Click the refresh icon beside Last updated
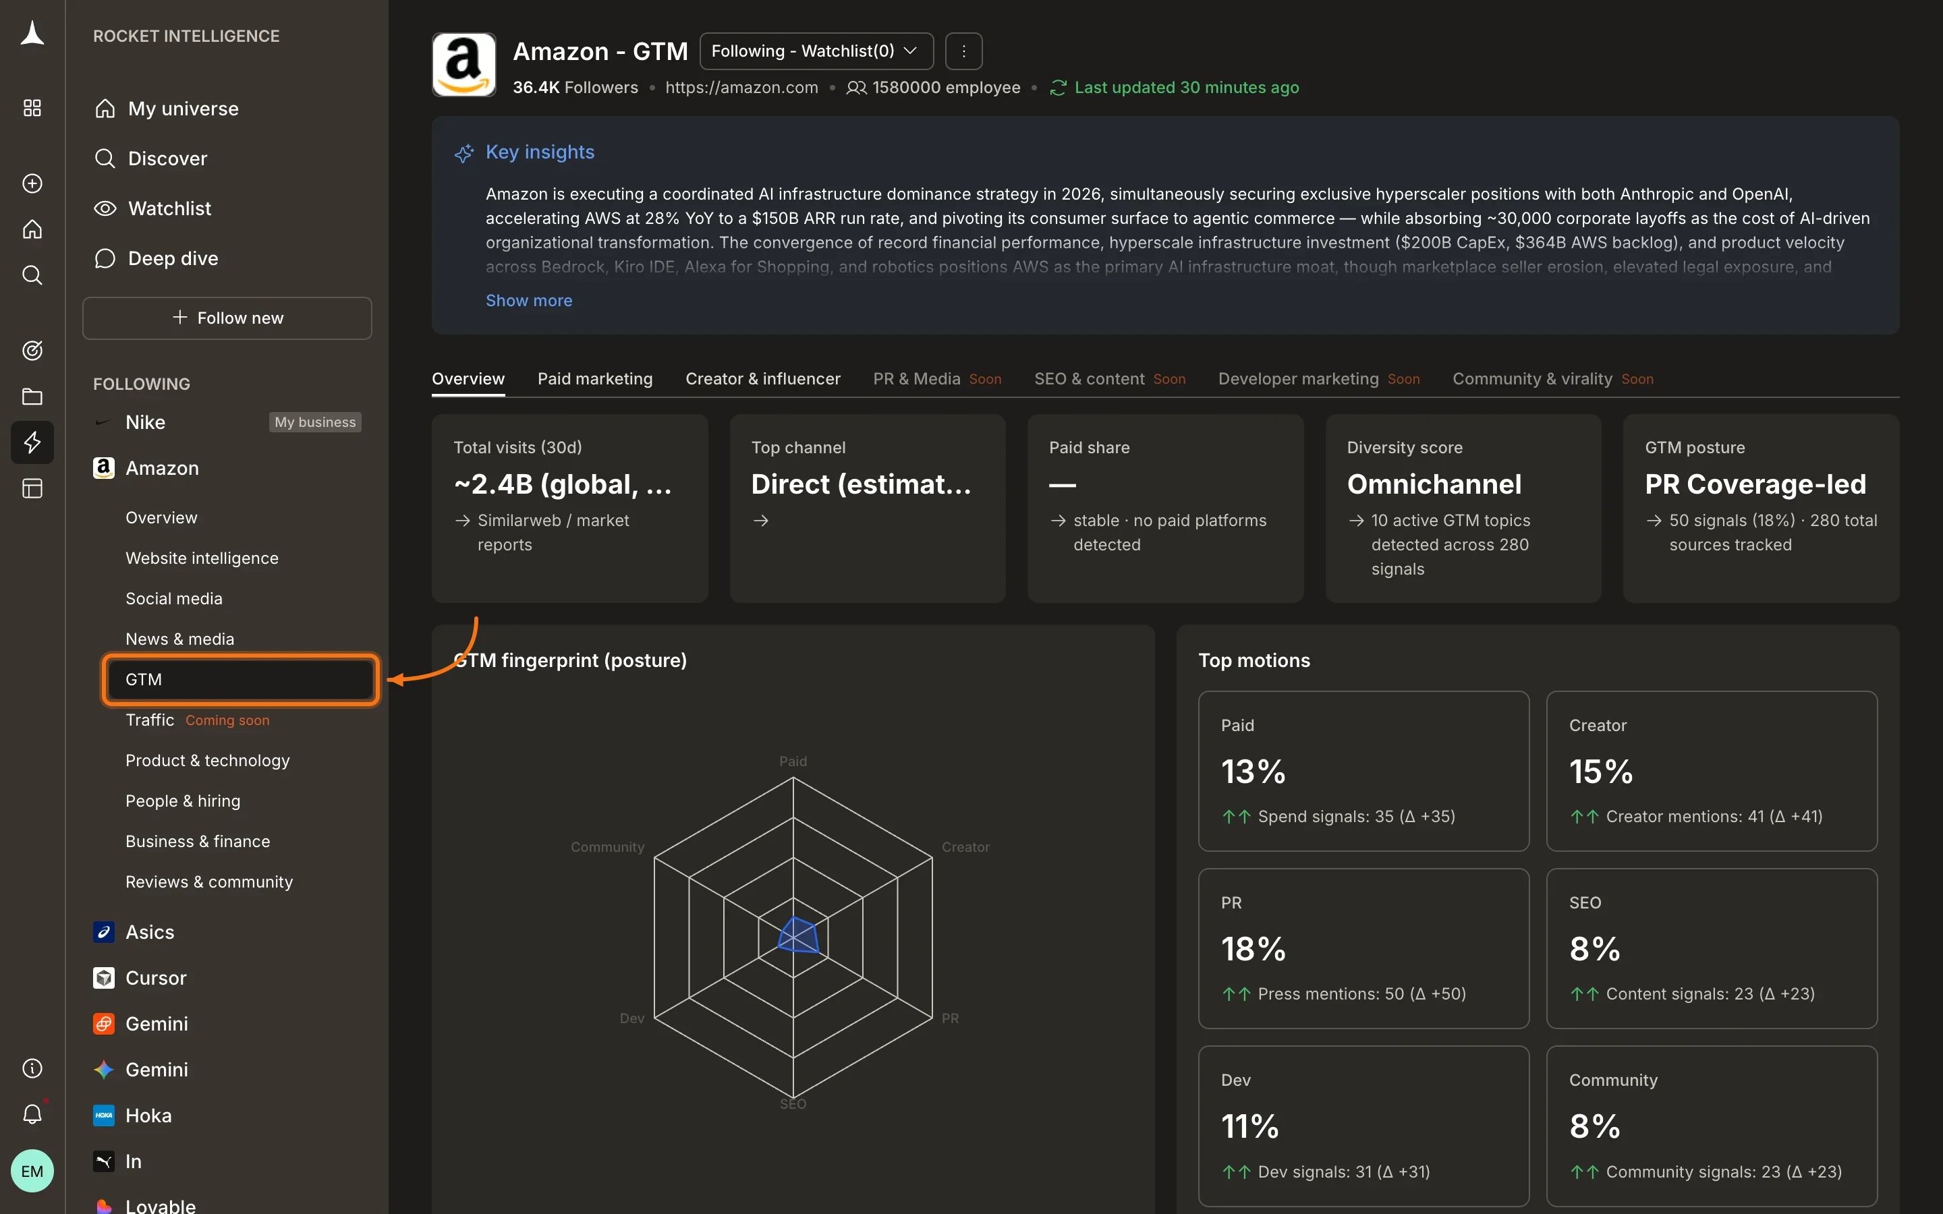 1057,88
